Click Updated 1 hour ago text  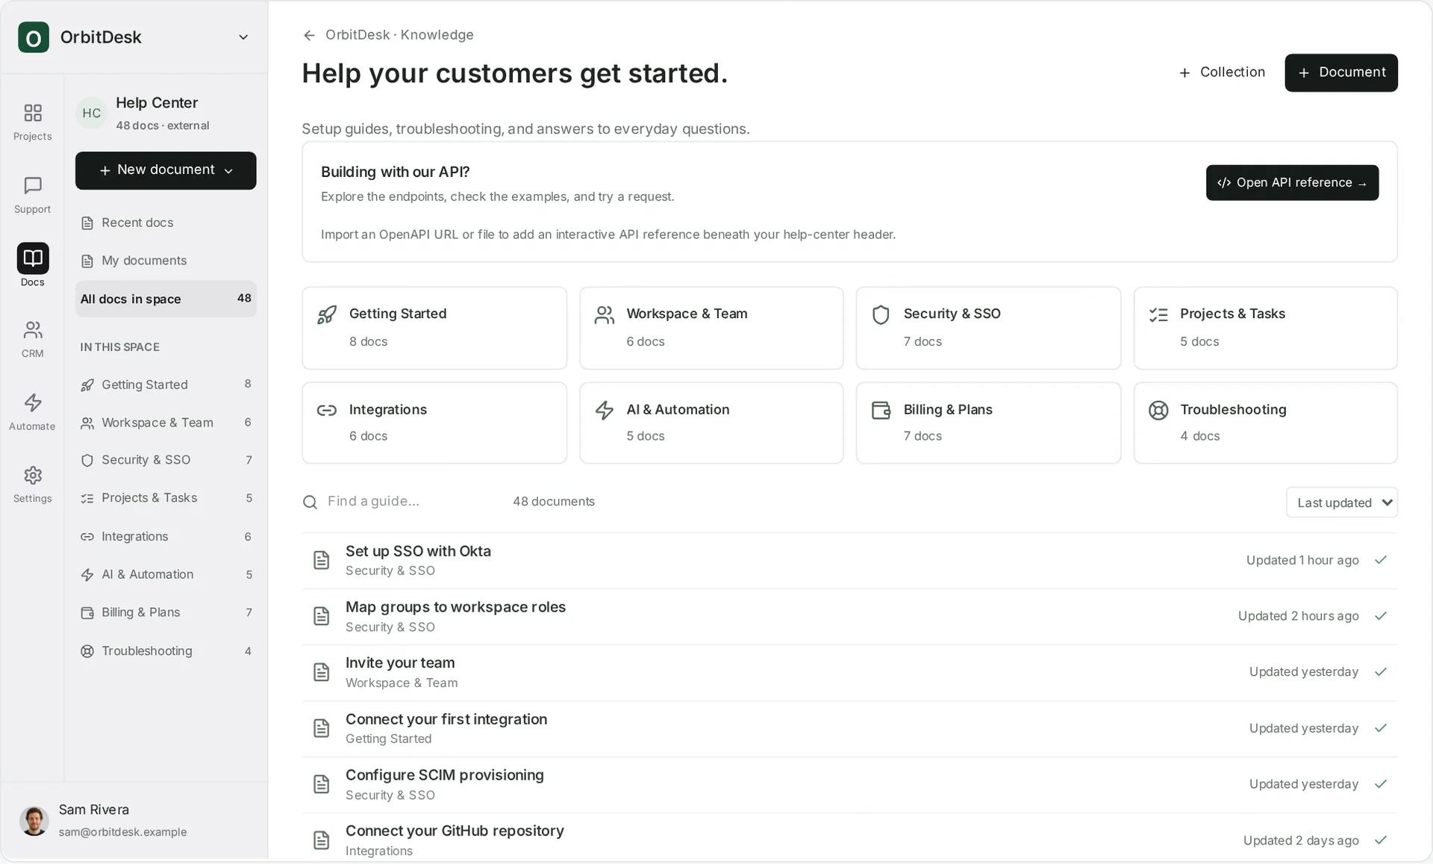(x=1302, y=560)
